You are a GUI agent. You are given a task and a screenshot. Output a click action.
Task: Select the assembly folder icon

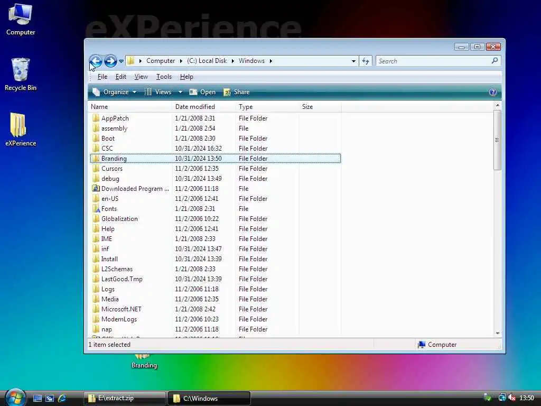point(96,128)
